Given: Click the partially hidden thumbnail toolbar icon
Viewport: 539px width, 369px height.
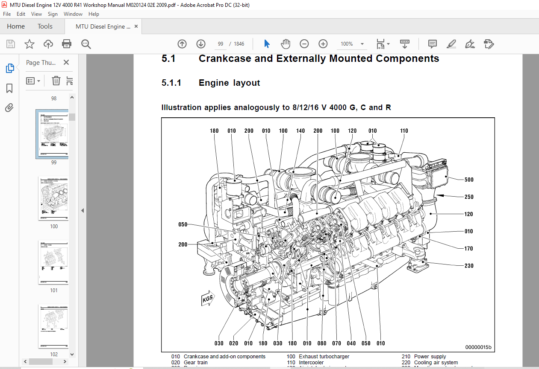Looking at the screenshot, I should point(70,81).
